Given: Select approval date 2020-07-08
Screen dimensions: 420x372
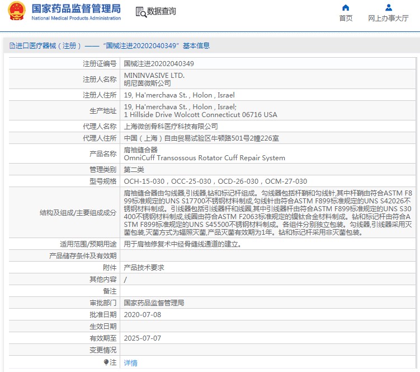Looking at the screenshot, I should (143, 314).
